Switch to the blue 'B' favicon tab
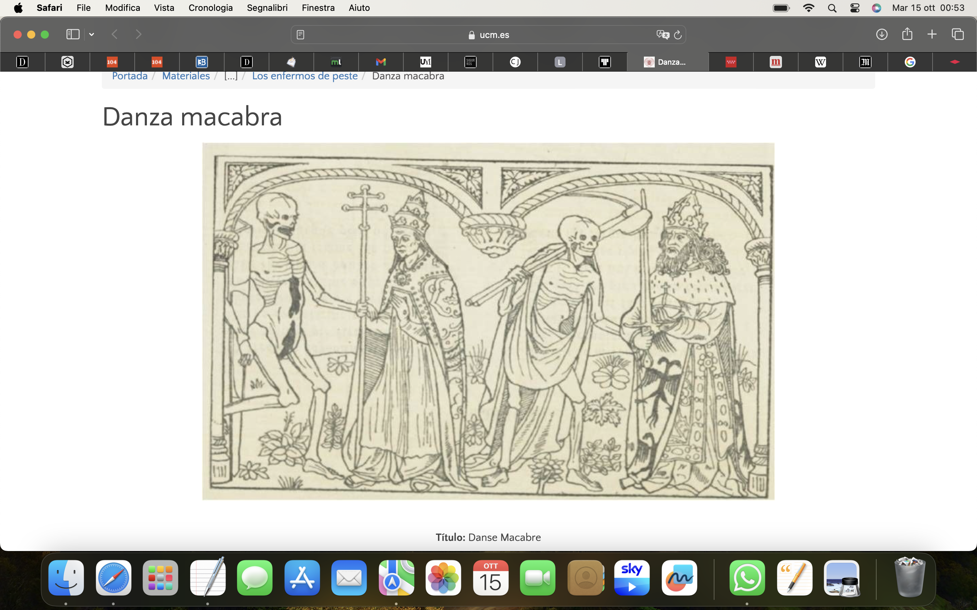The image size is (977, 610). pos(202,62)
